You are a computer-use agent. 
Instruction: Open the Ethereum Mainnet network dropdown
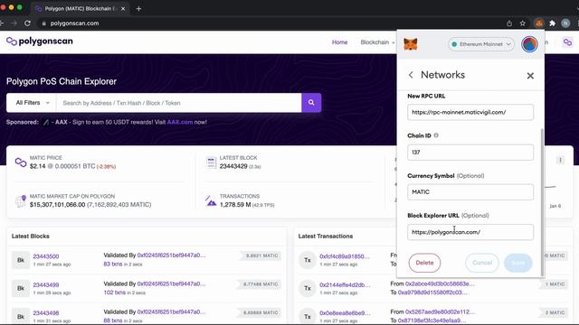[x=481, y=44]
